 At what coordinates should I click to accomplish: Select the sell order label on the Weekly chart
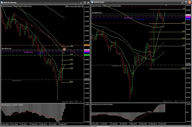click(6, 49)
